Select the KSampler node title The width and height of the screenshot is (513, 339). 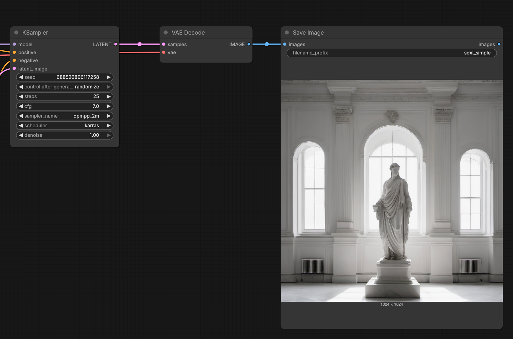coord(35,33)
